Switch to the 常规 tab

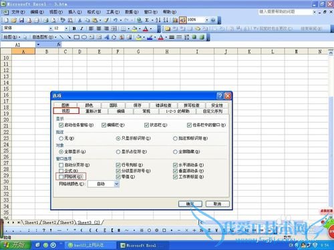coord(146,111)
